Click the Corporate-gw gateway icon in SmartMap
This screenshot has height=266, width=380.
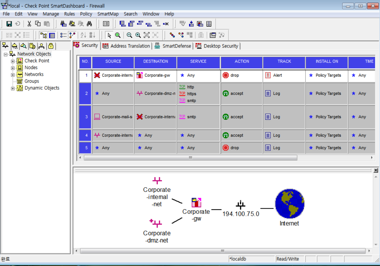(x=196, y=203)
